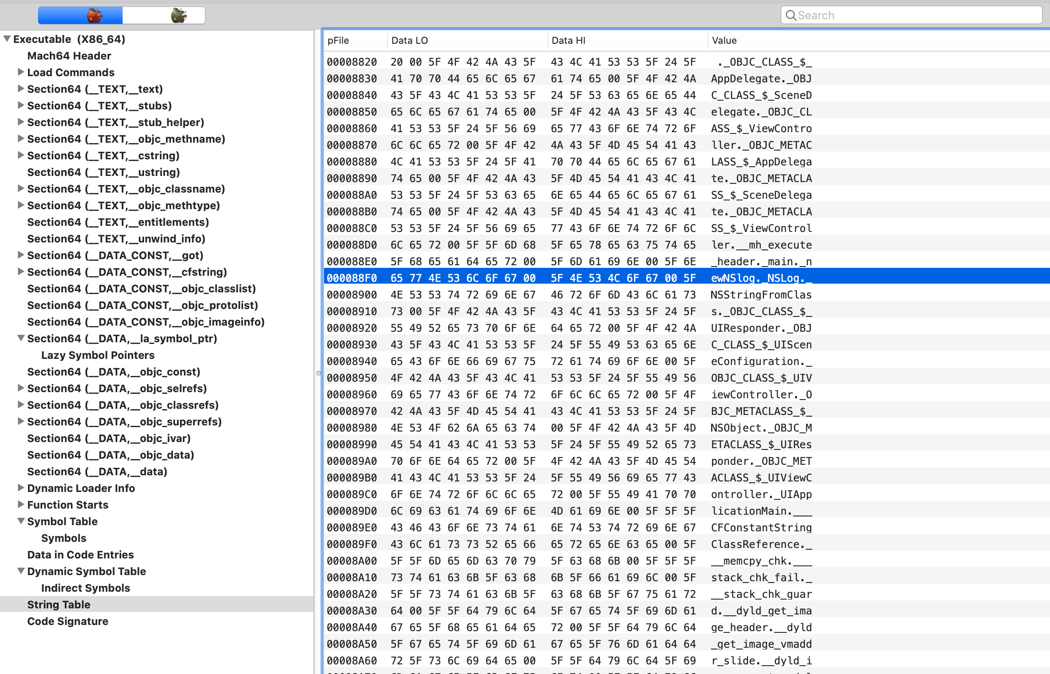
Task: Select the Symbols entry under Symbol Table
Action: (63, 537)
